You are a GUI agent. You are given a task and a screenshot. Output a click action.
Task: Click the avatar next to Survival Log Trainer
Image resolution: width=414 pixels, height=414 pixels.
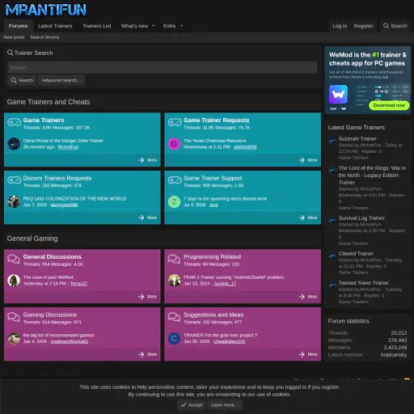point(332,220)
